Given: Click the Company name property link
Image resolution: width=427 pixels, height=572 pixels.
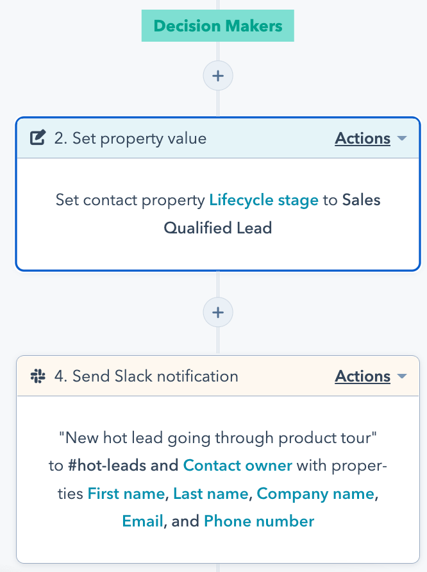Looking at the screenshot, I should (x=315, y=493).
